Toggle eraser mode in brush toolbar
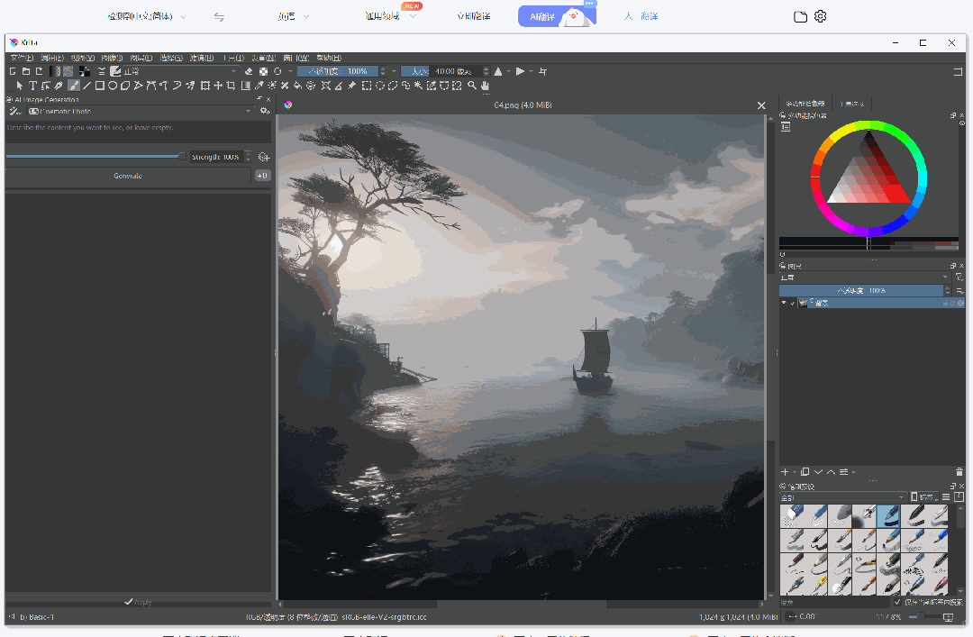Screen dimensions: 973x637 pyautogui.click(x=249, y=71)
